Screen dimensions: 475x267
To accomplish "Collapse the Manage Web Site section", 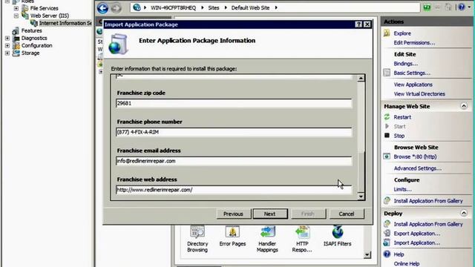I will [464, 106].
